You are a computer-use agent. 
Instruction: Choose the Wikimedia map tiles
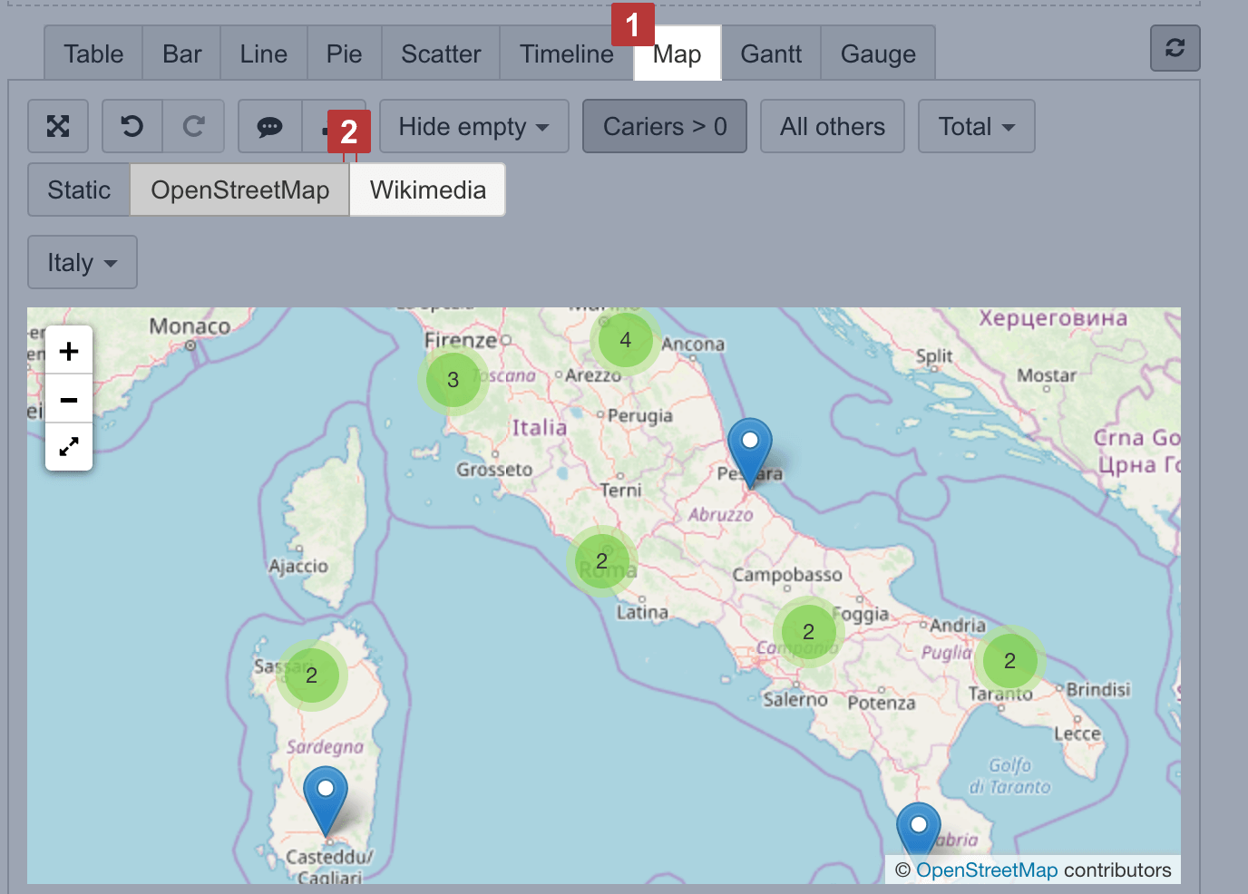click(x=427, y=189)
